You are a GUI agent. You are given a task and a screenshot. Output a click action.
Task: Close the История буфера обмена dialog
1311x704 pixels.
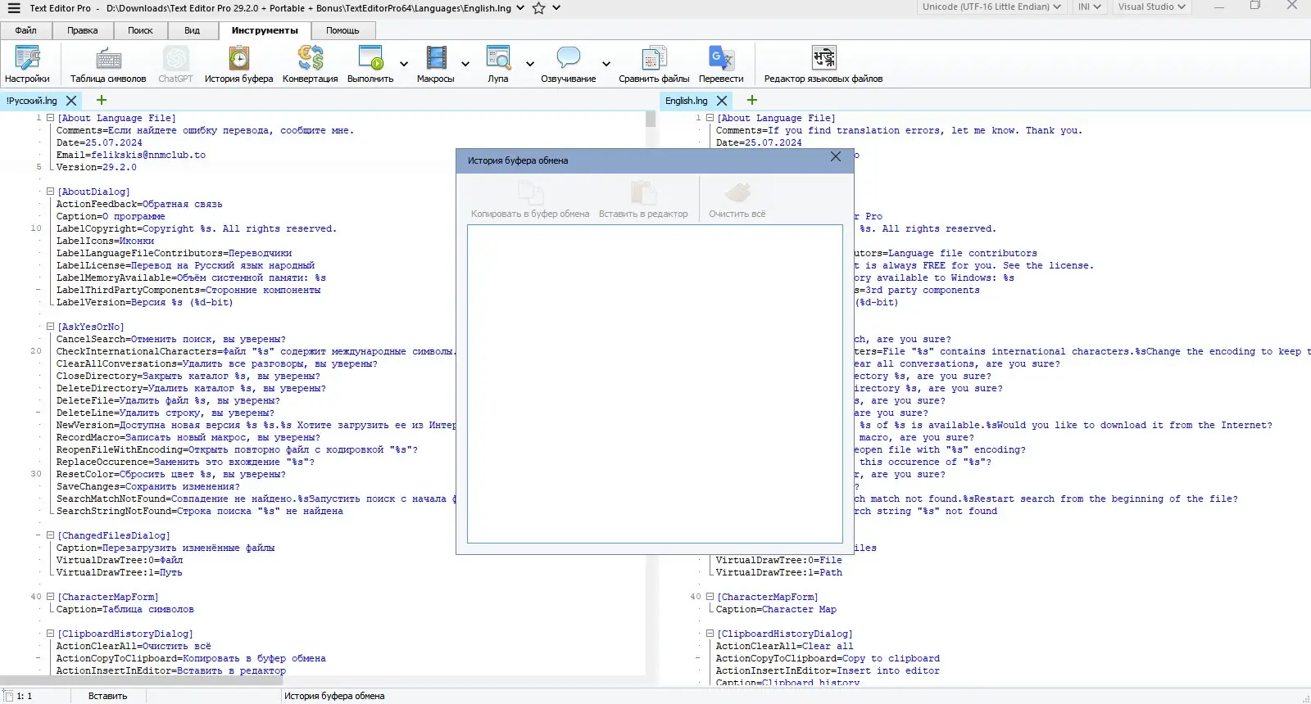(x=836, y=157)
